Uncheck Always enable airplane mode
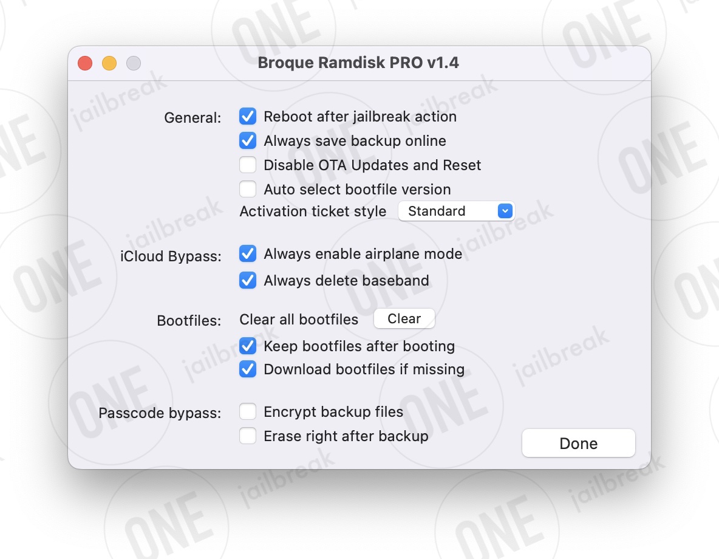The width and height of the screenshot is (719, 559). [x=248, y=253]
